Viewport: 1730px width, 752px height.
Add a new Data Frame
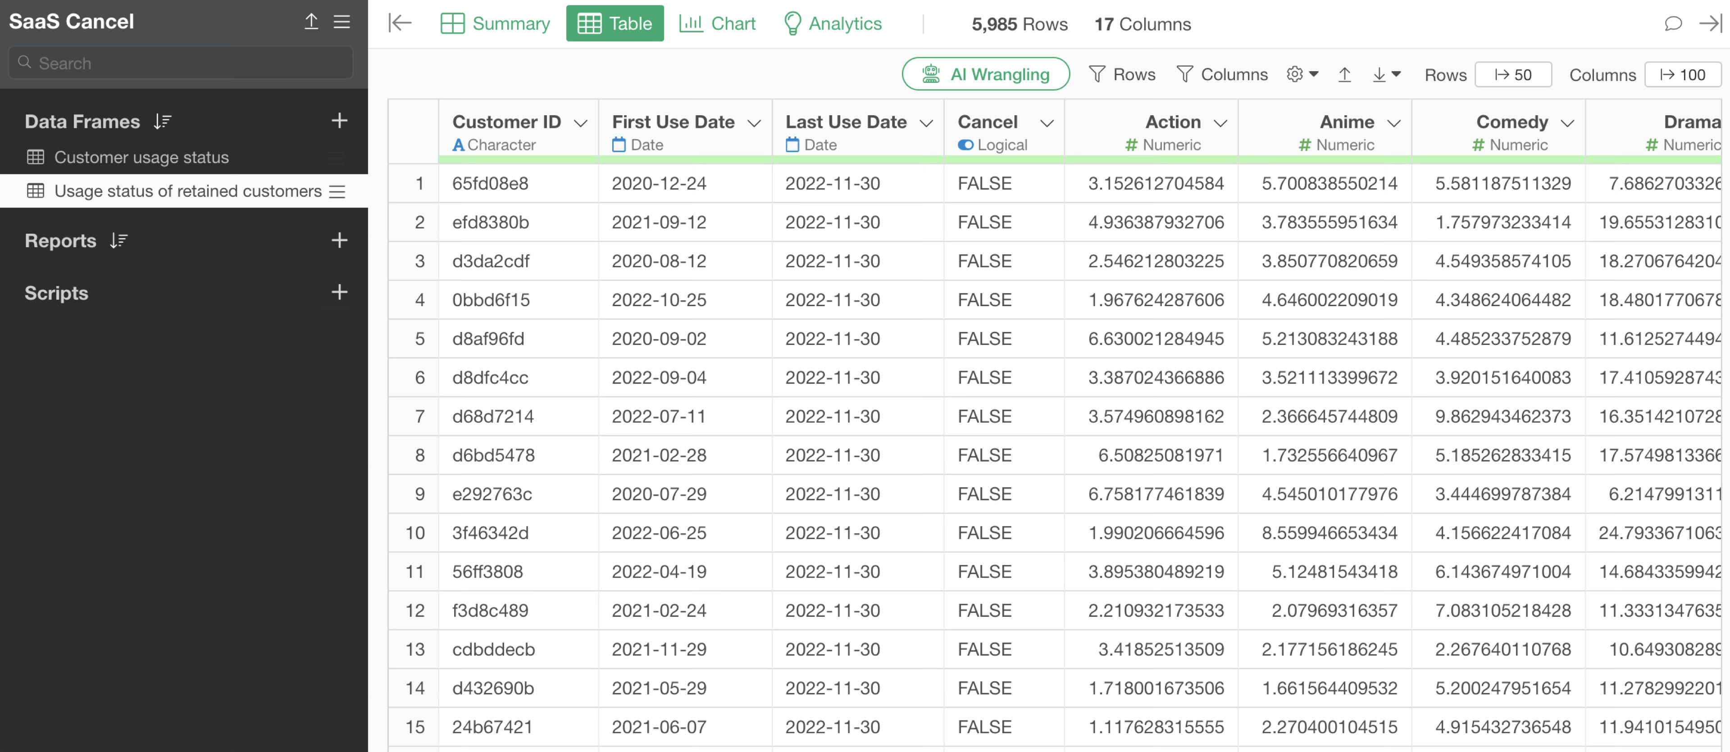click(x=339, y=121)
